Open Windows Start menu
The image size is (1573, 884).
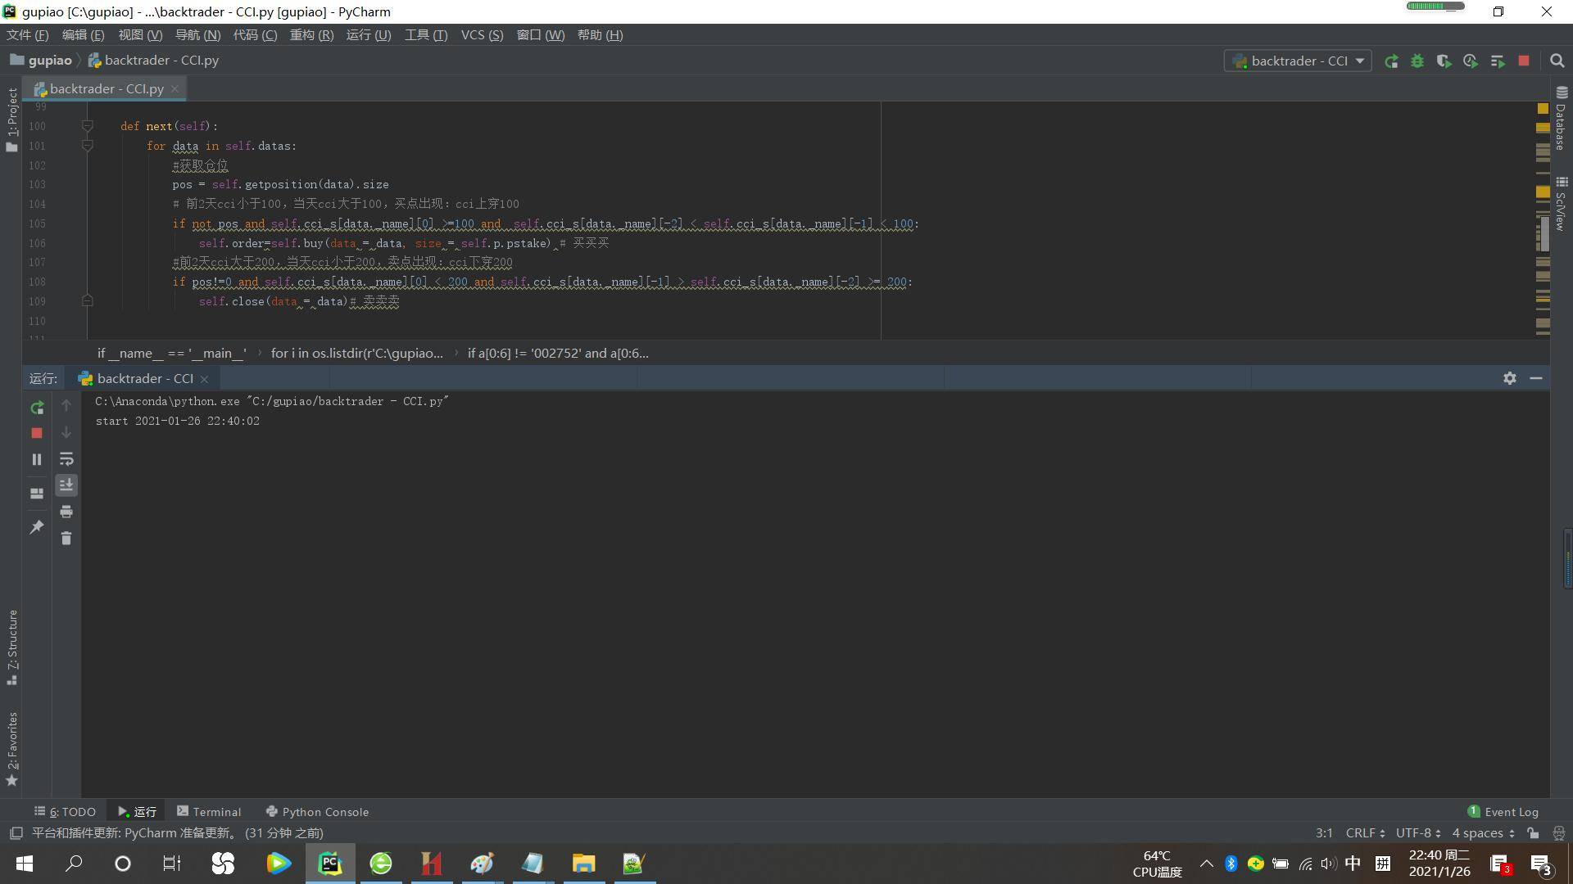tap(25, 864)
